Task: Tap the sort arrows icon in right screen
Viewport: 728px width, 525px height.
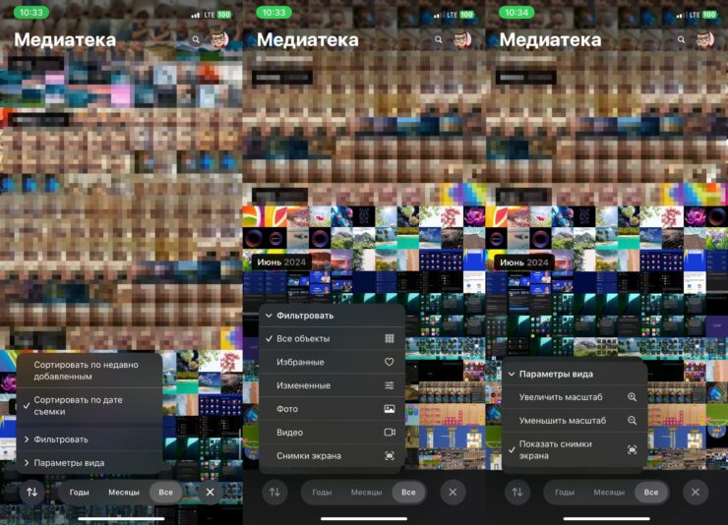Action: 517,493
